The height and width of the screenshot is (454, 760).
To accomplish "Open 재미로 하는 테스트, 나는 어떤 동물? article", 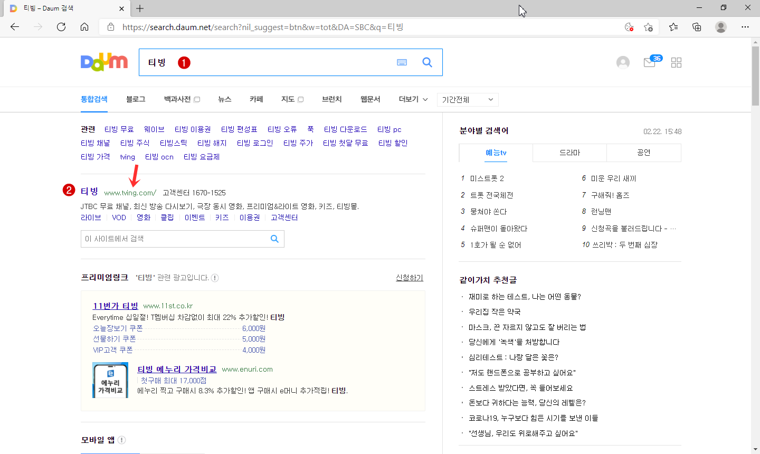I will [x=525, y=297].
